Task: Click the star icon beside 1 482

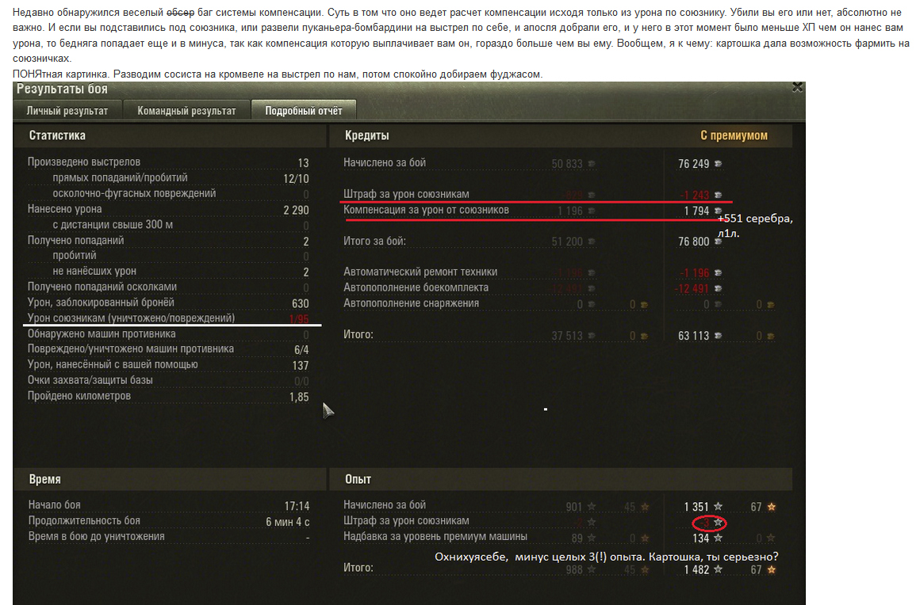Action: click(x=718, y=569)
